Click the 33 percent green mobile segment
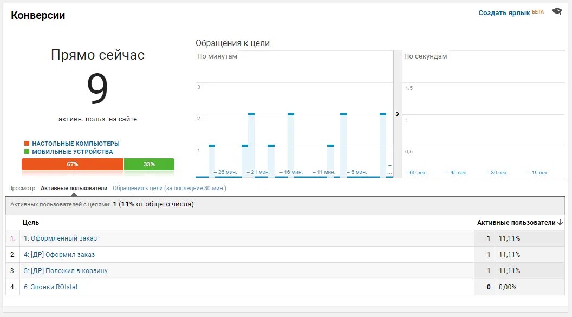Viewport: 572px width, 317px height. click(149, 164)
